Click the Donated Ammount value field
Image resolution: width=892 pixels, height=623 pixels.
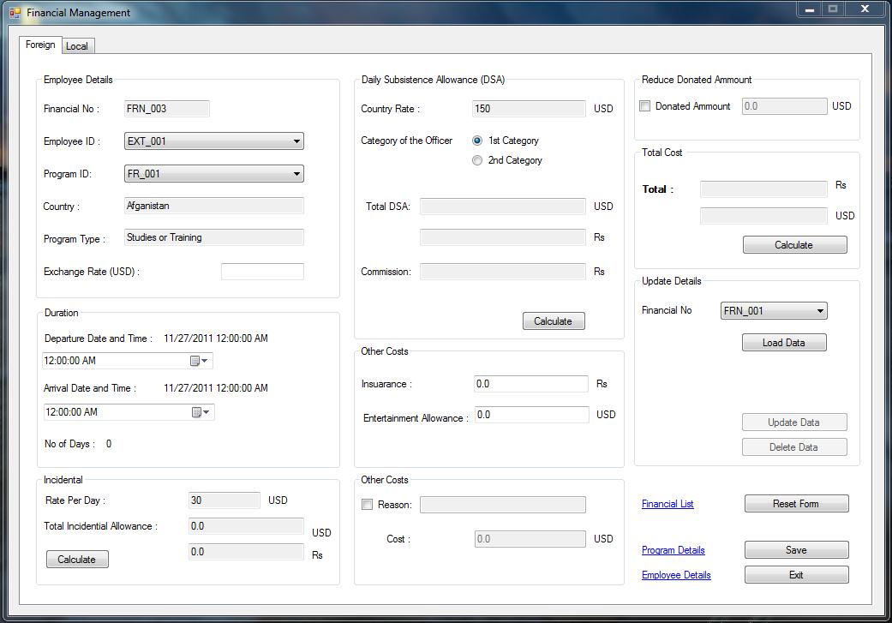[785, 105]
